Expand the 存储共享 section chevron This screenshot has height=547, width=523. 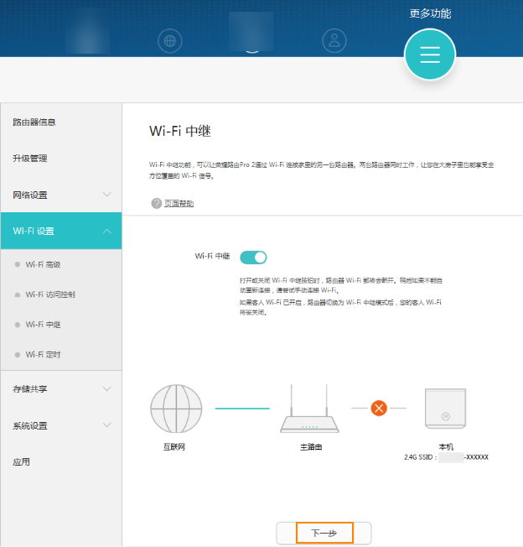(x=106, y=389)
